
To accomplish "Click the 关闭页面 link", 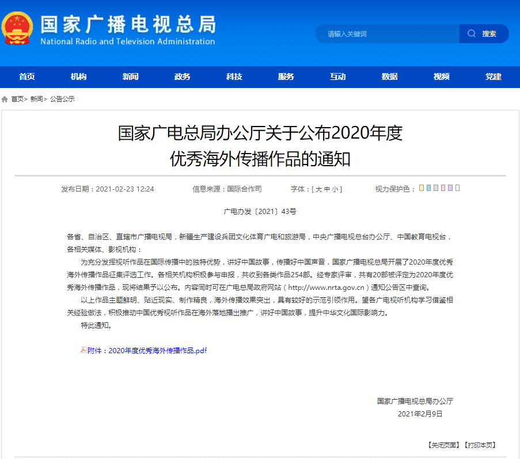I will (443, 445).
